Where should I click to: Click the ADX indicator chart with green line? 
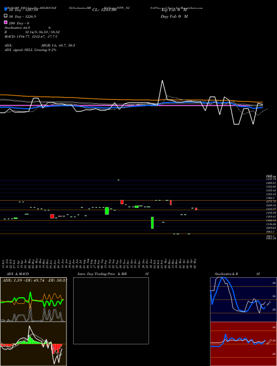[33, 299]
